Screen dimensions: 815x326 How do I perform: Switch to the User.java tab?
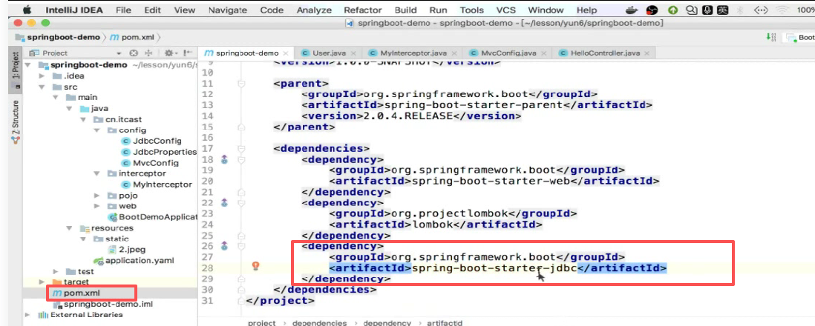point(330,53)
